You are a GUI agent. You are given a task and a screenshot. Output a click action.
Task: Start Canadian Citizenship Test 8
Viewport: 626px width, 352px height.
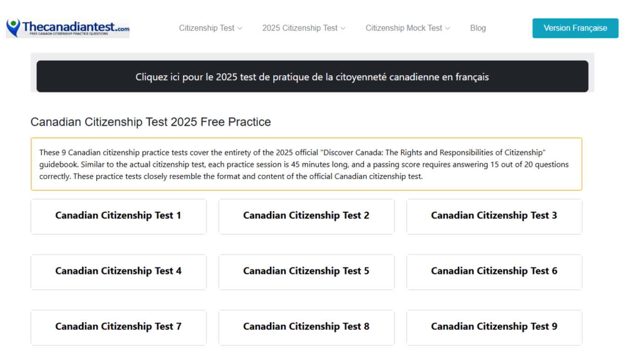tap(306, 327)
